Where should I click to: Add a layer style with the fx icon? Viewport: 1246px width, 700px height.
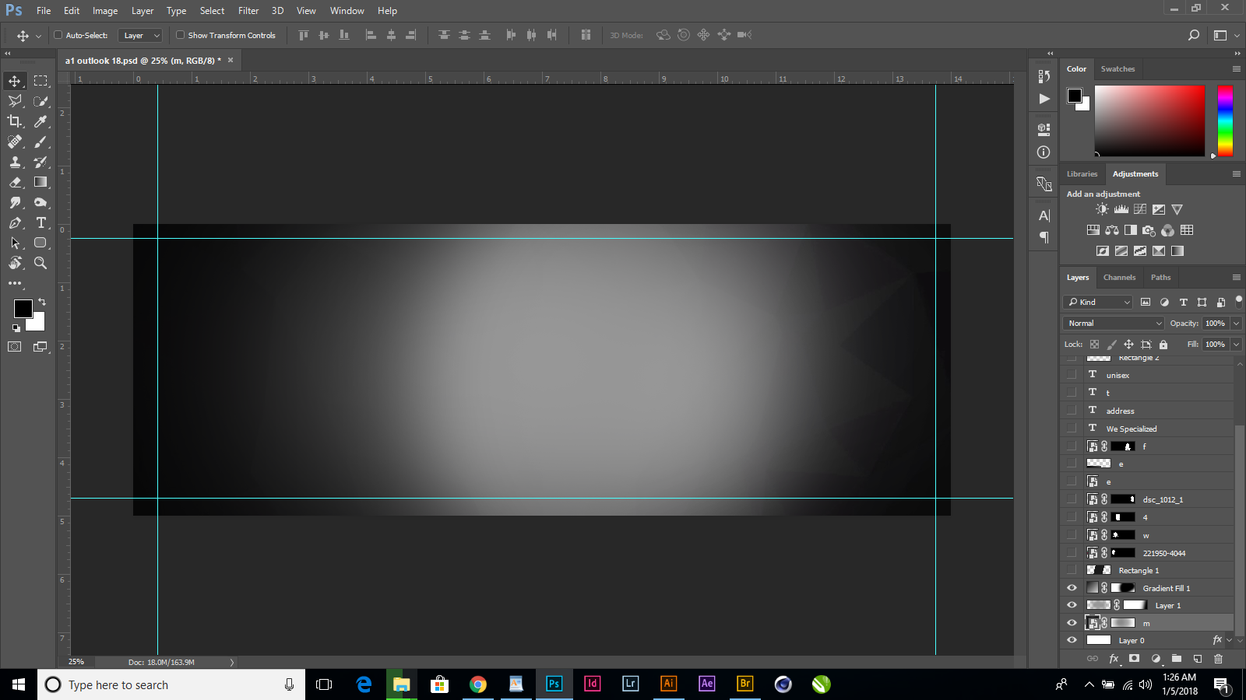(x=1114, y=659)
